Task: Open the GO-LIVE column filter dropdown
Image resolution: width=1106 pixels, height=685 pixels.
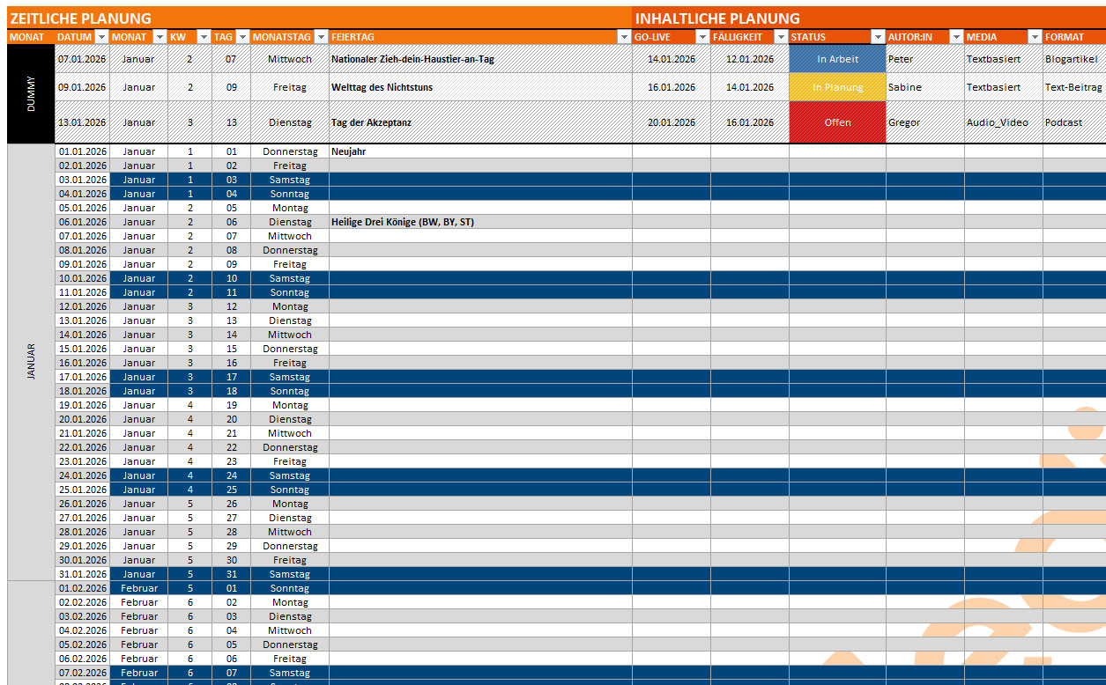Action: [x=702, y=37]
